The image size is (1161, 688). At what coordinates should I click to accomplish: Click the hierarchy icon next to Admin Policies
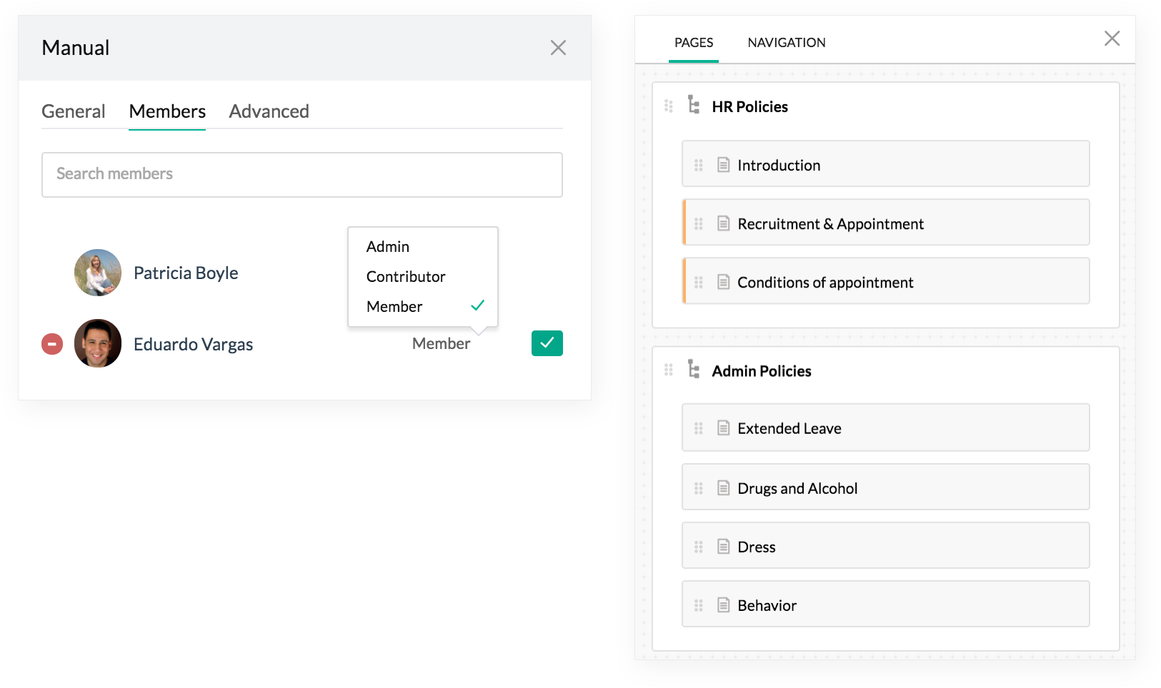[693, 369]
